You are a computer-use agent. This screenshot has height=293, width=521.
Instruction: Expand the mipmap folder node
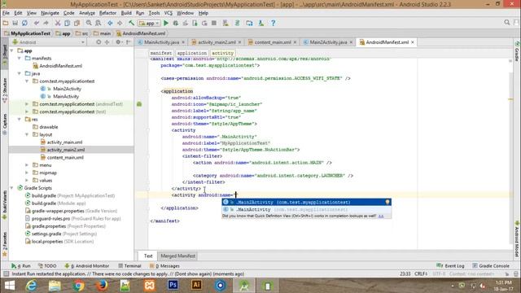pos(27,173)
